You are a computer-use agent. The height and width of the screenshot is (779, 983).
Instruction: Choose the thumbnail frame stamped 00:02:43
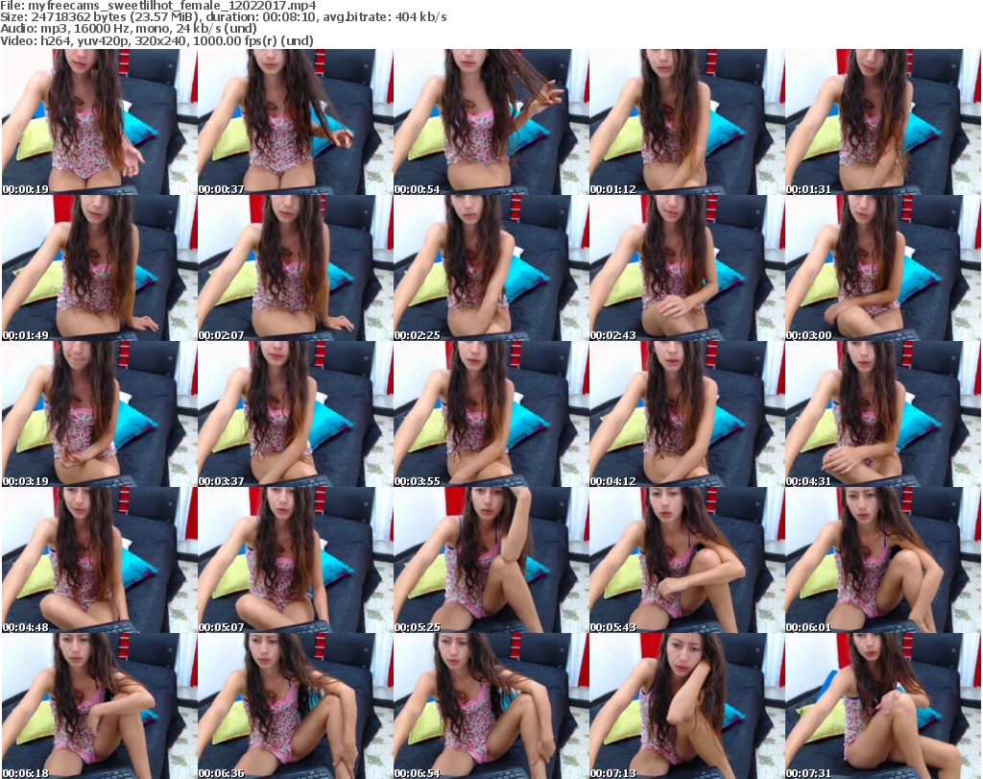(686, 268)
